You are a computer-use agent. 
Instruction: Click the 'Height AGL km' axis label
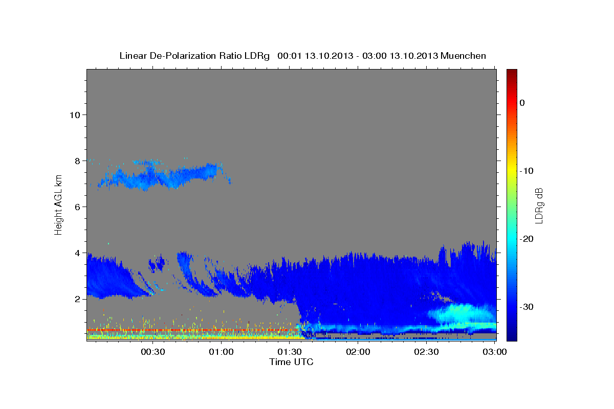click(x=58, y=205)
